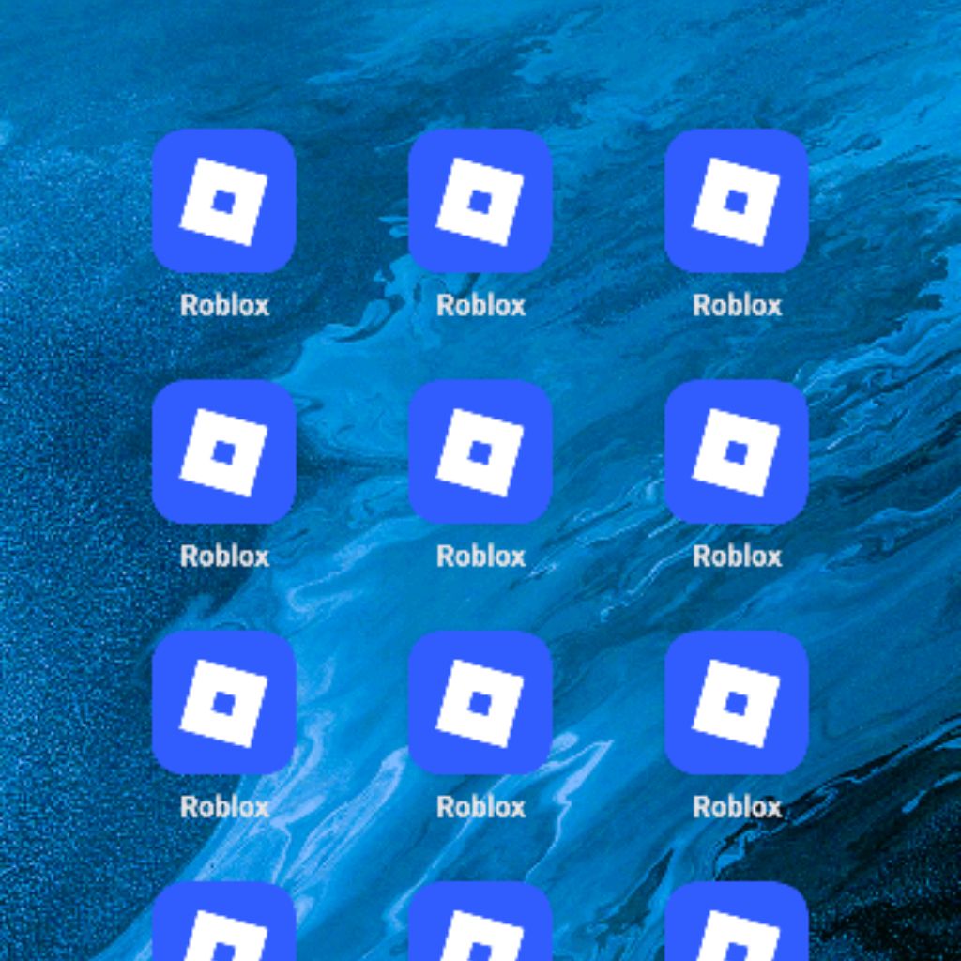
Task: Click the 'Roblox' label under the top-left icon
Action: tap(225, 305)
